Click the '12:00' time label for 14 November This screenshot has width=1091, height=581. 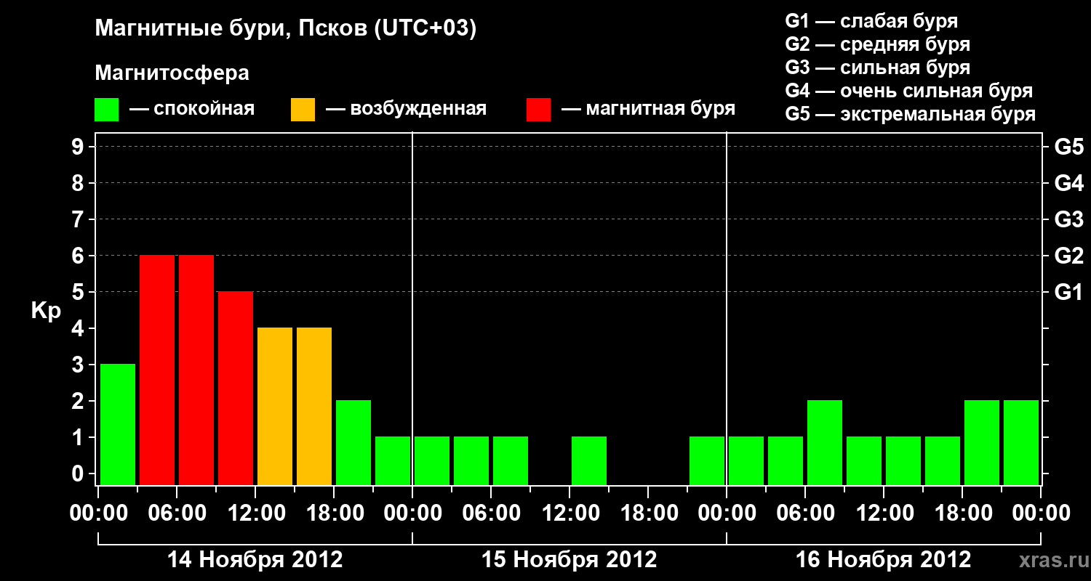click(x=255, y=513)
